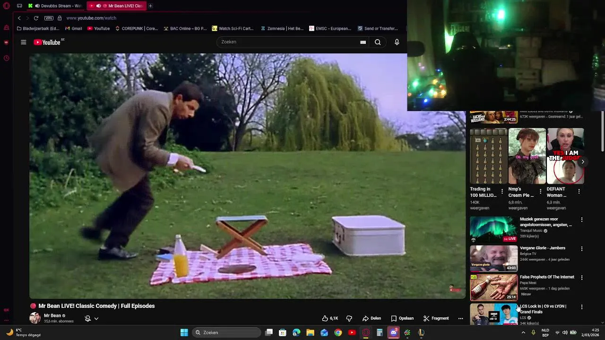This screenshot has width=605, height=340.
Task: Dislike the Mr Bean video
Action: click(x=349, y=318)
